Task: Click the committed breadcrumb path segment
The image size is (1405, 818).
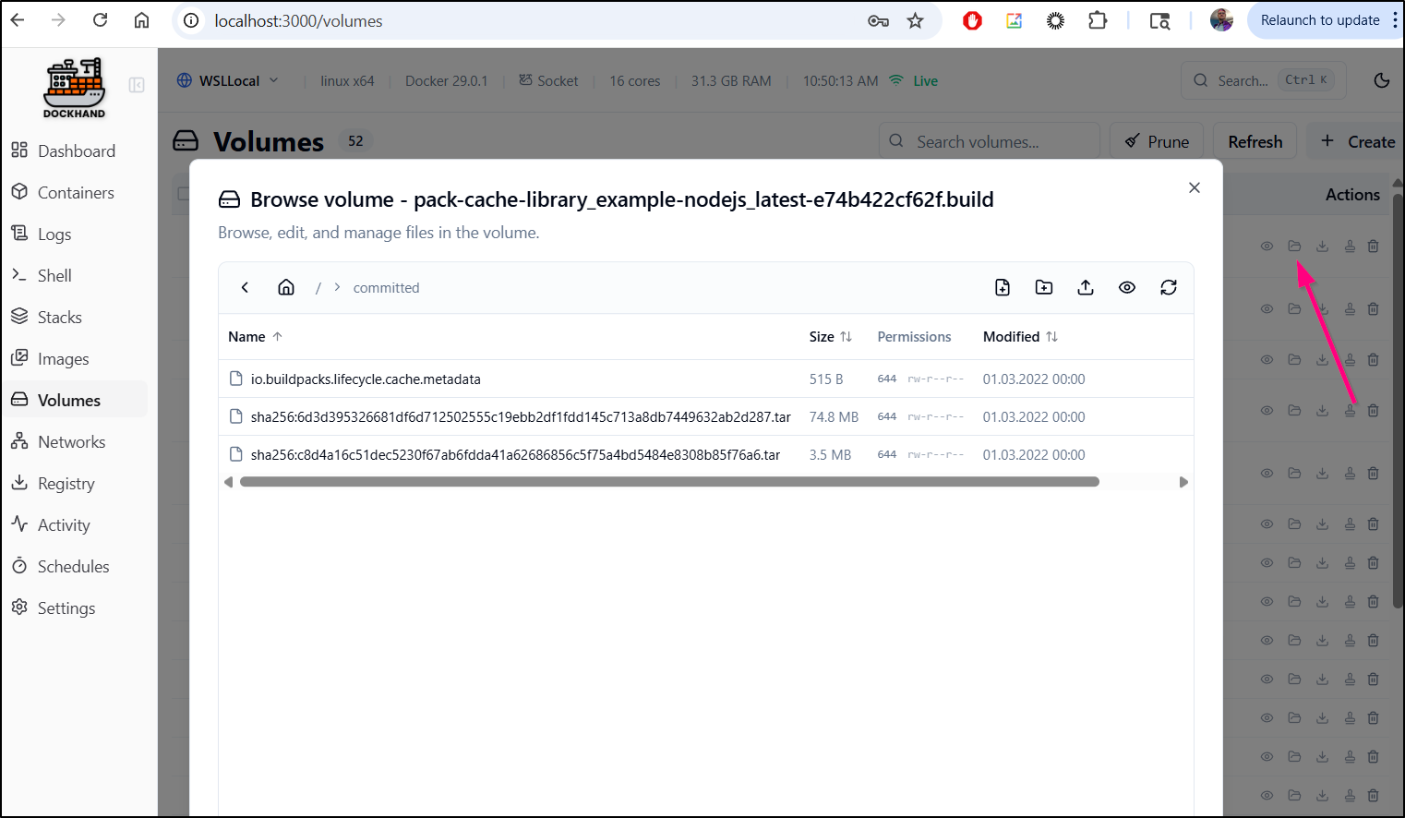Action: tap(386, 288)
